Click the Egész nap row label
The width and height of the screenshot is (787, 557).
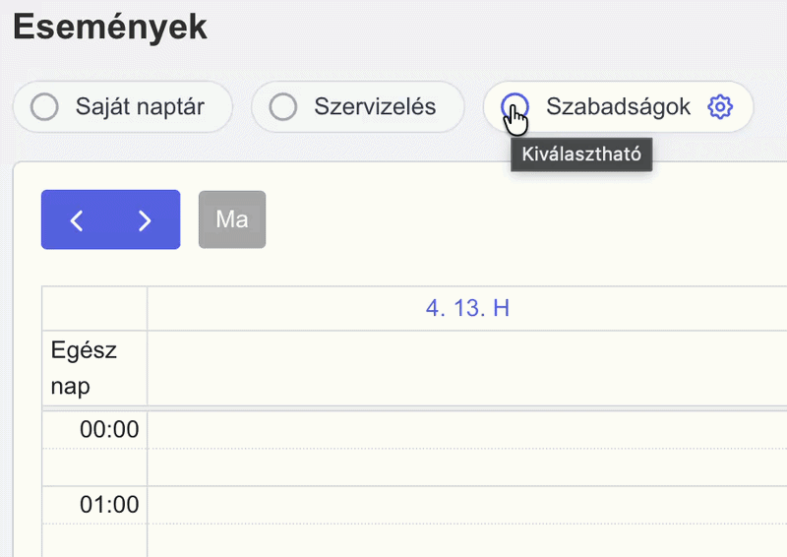tap(84, 368)
